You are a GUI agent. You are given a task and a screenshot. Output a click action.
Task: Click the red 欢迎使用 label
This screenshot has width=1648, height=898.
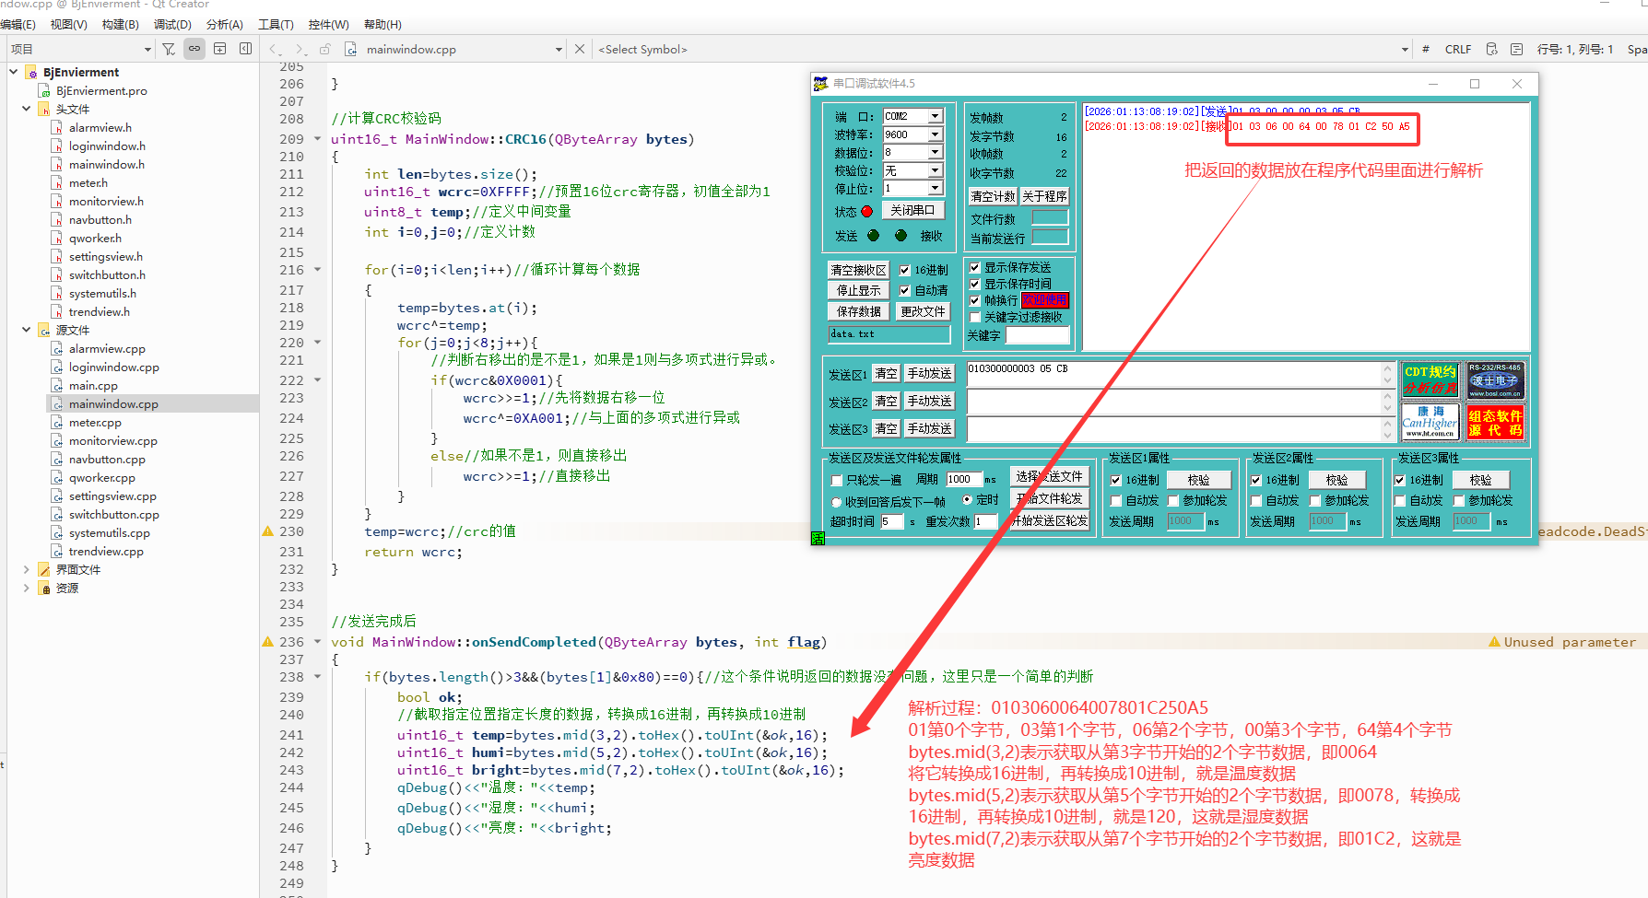[1044, 300]
